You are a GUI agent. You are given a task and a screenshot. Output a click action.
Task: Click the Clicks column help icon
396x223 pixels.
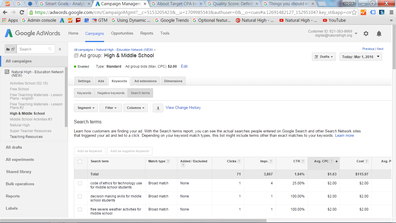pyautogui.click(x=239, y=161)
